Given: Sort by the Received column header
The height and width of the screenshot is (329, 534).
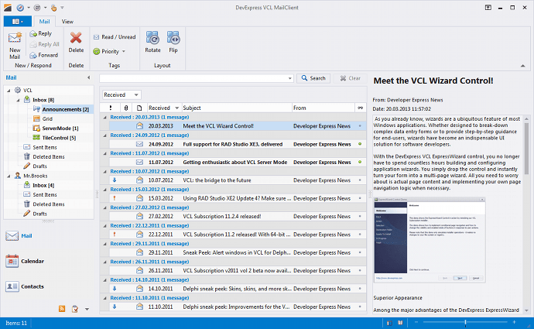Looking at the screenshot, I should (164, 108).
